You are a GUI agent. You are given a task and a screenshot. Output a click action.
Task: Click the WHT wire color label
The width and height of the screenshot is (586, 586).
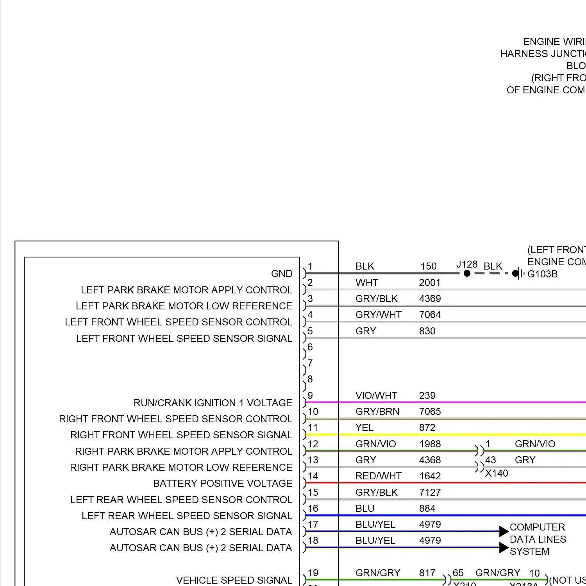367,282
